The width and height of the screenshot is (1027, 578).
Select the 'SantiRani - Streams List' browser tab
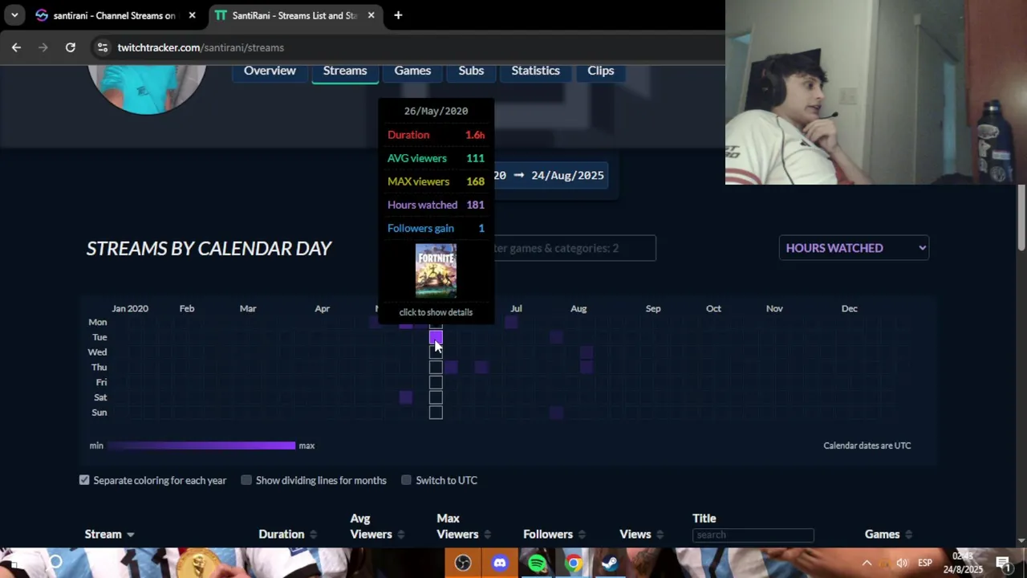[295, 15]
